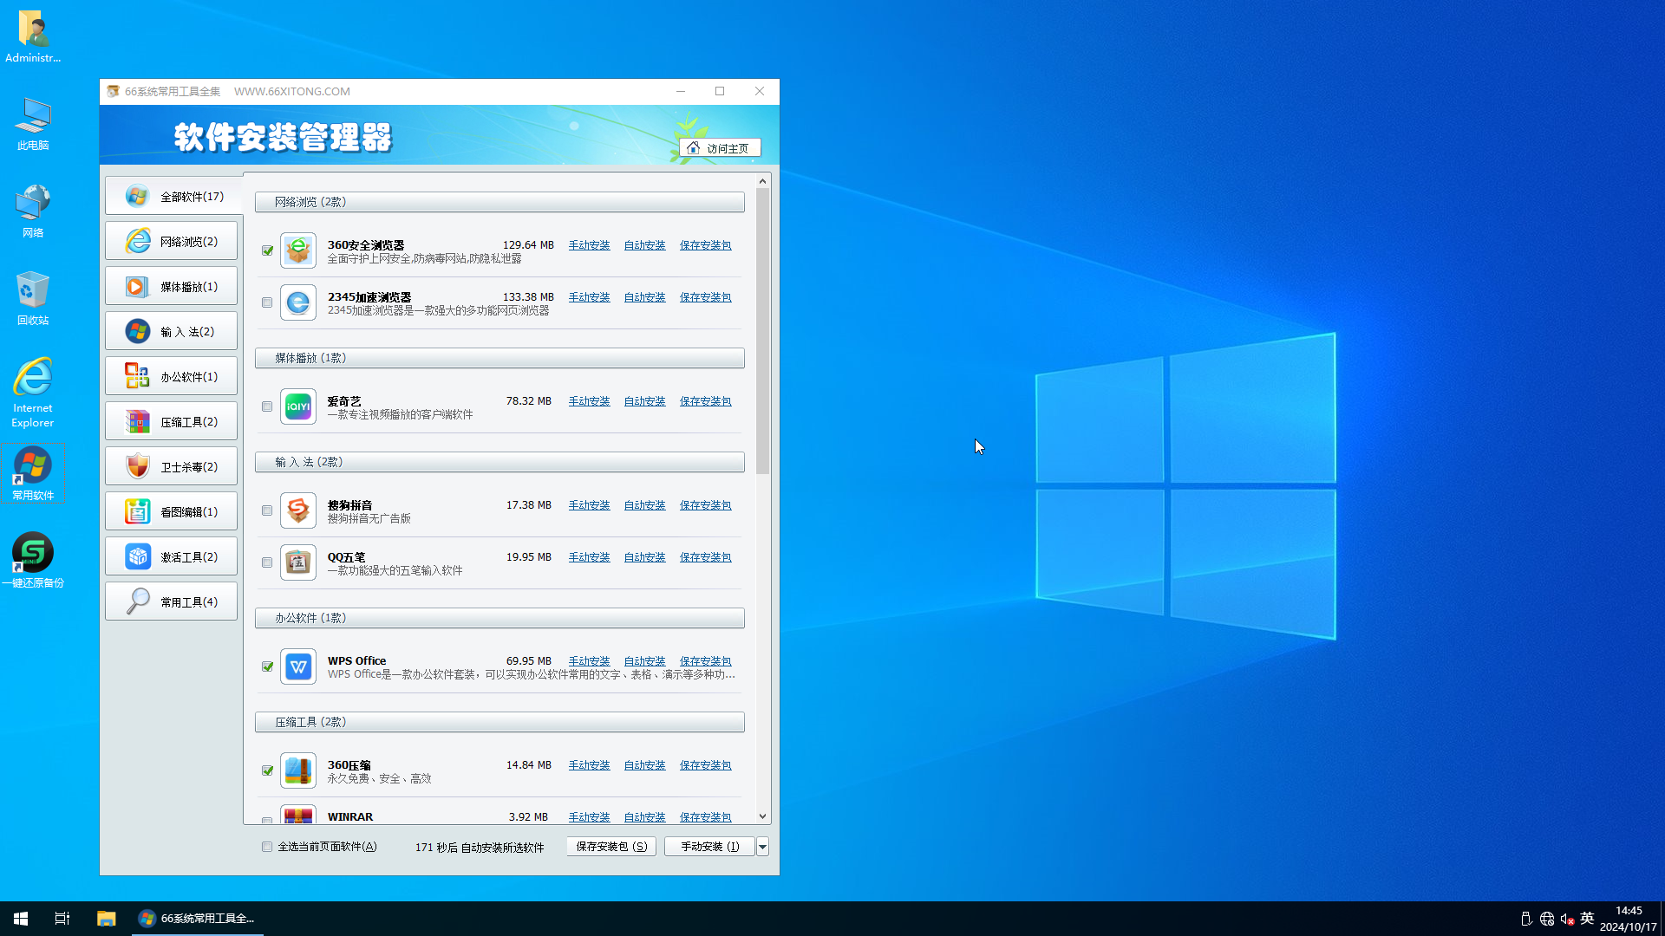Check 全选当前页面软件 select-all checkbox
Image resolution: width=1665 pixels, height=936 pixels.
coord(267,847)
